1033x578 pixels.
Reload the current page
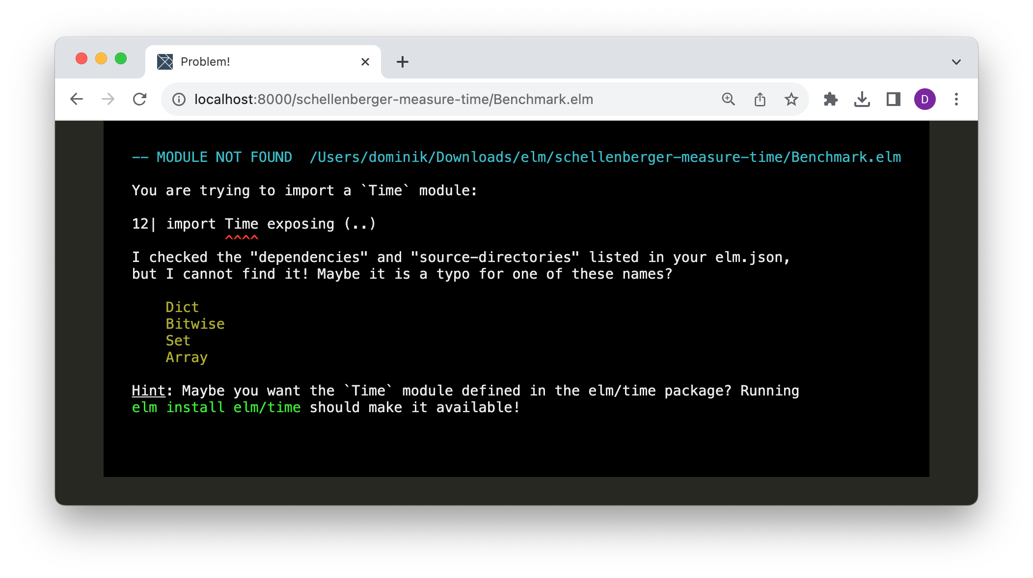140,99
